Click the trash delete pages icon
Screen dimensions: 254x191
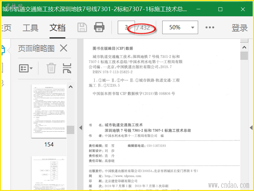pyautogui.click(x=51, y=68)
